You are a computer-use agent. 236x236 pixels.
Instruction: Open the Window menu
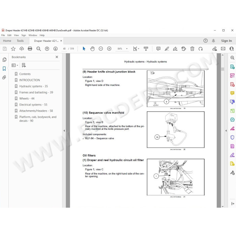(33, 35)
